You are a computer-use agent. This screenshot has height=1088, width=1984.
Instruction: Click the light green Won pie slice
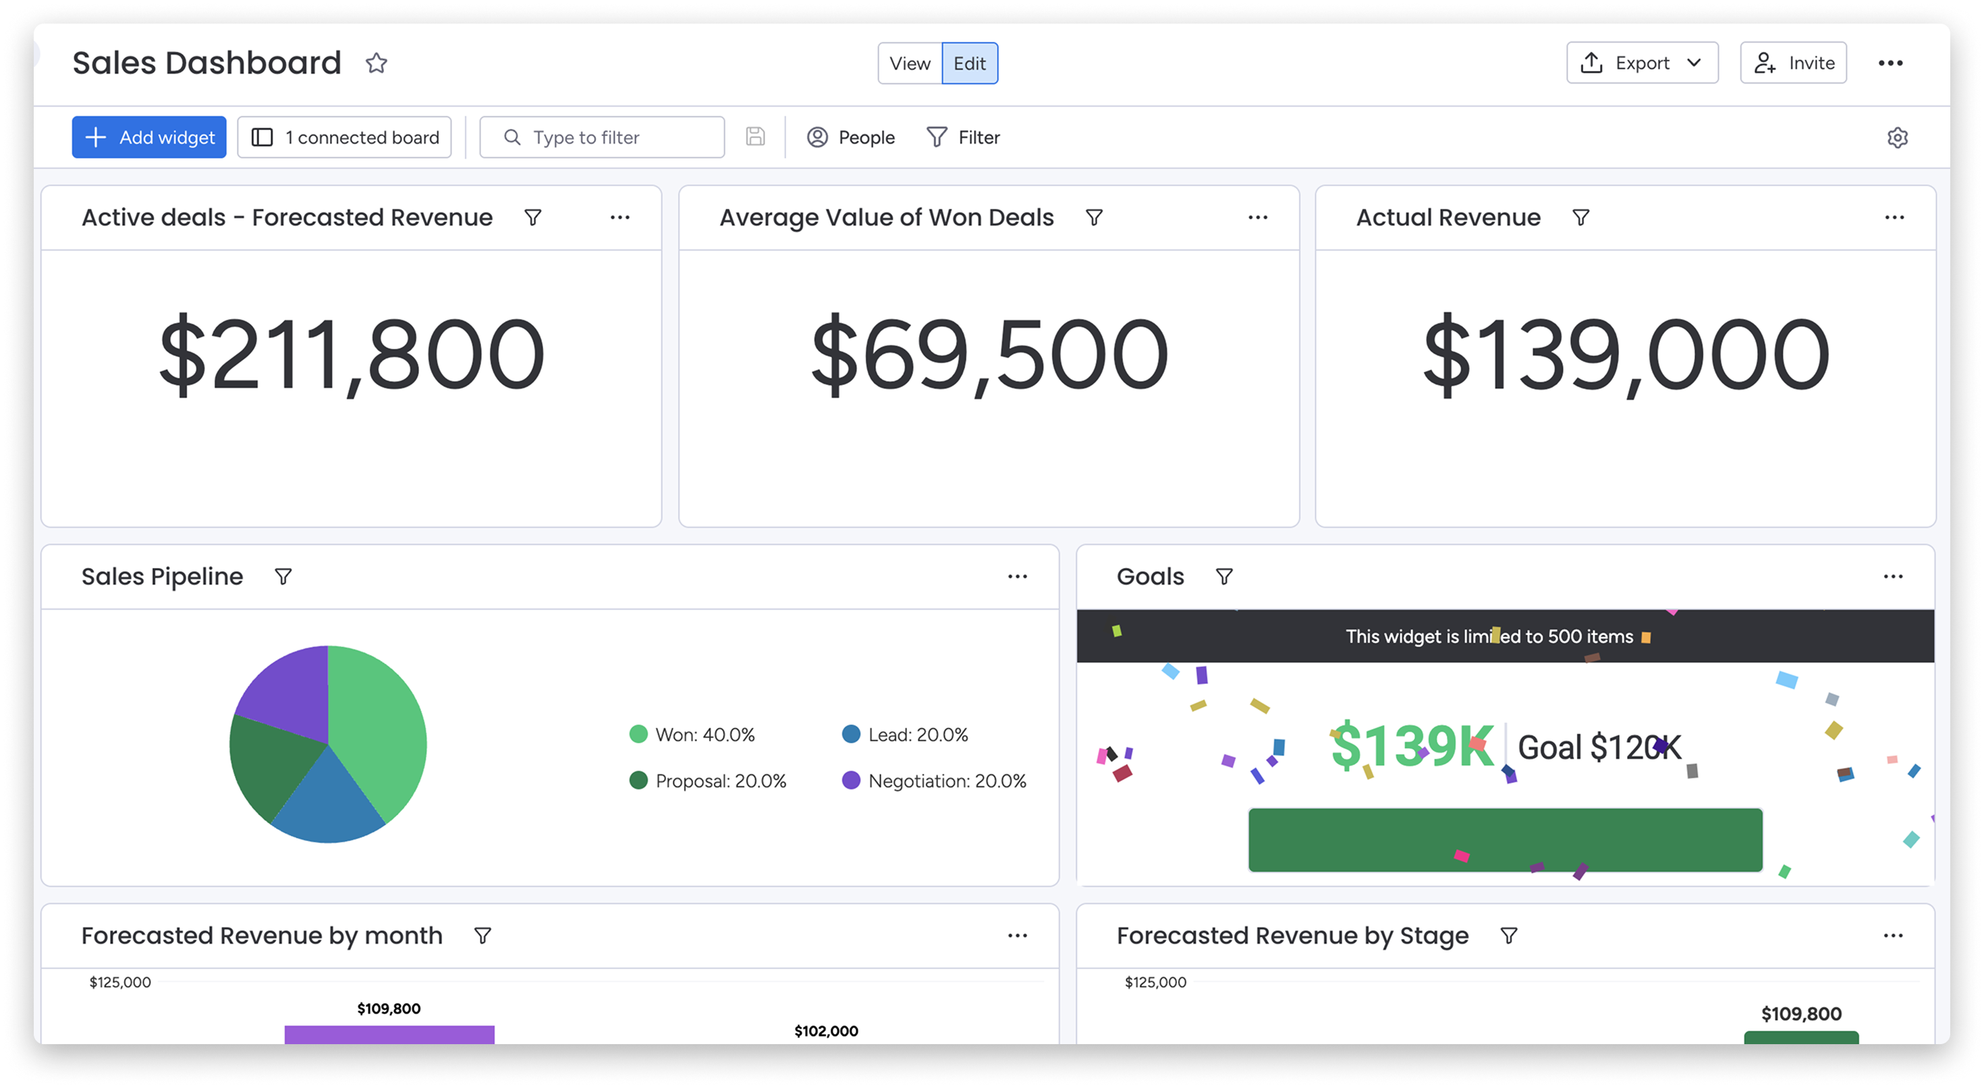tap(377, 724)
